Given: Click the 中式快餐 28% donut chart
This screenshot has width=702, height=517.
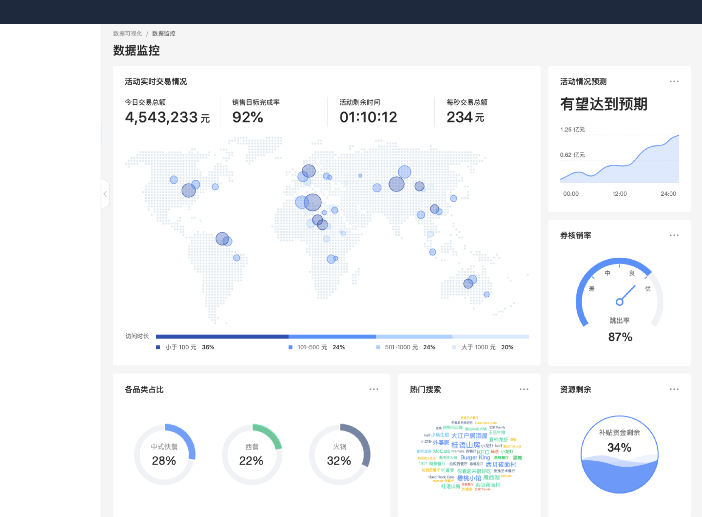Looking at the screenshot, I should click(165, 454).
